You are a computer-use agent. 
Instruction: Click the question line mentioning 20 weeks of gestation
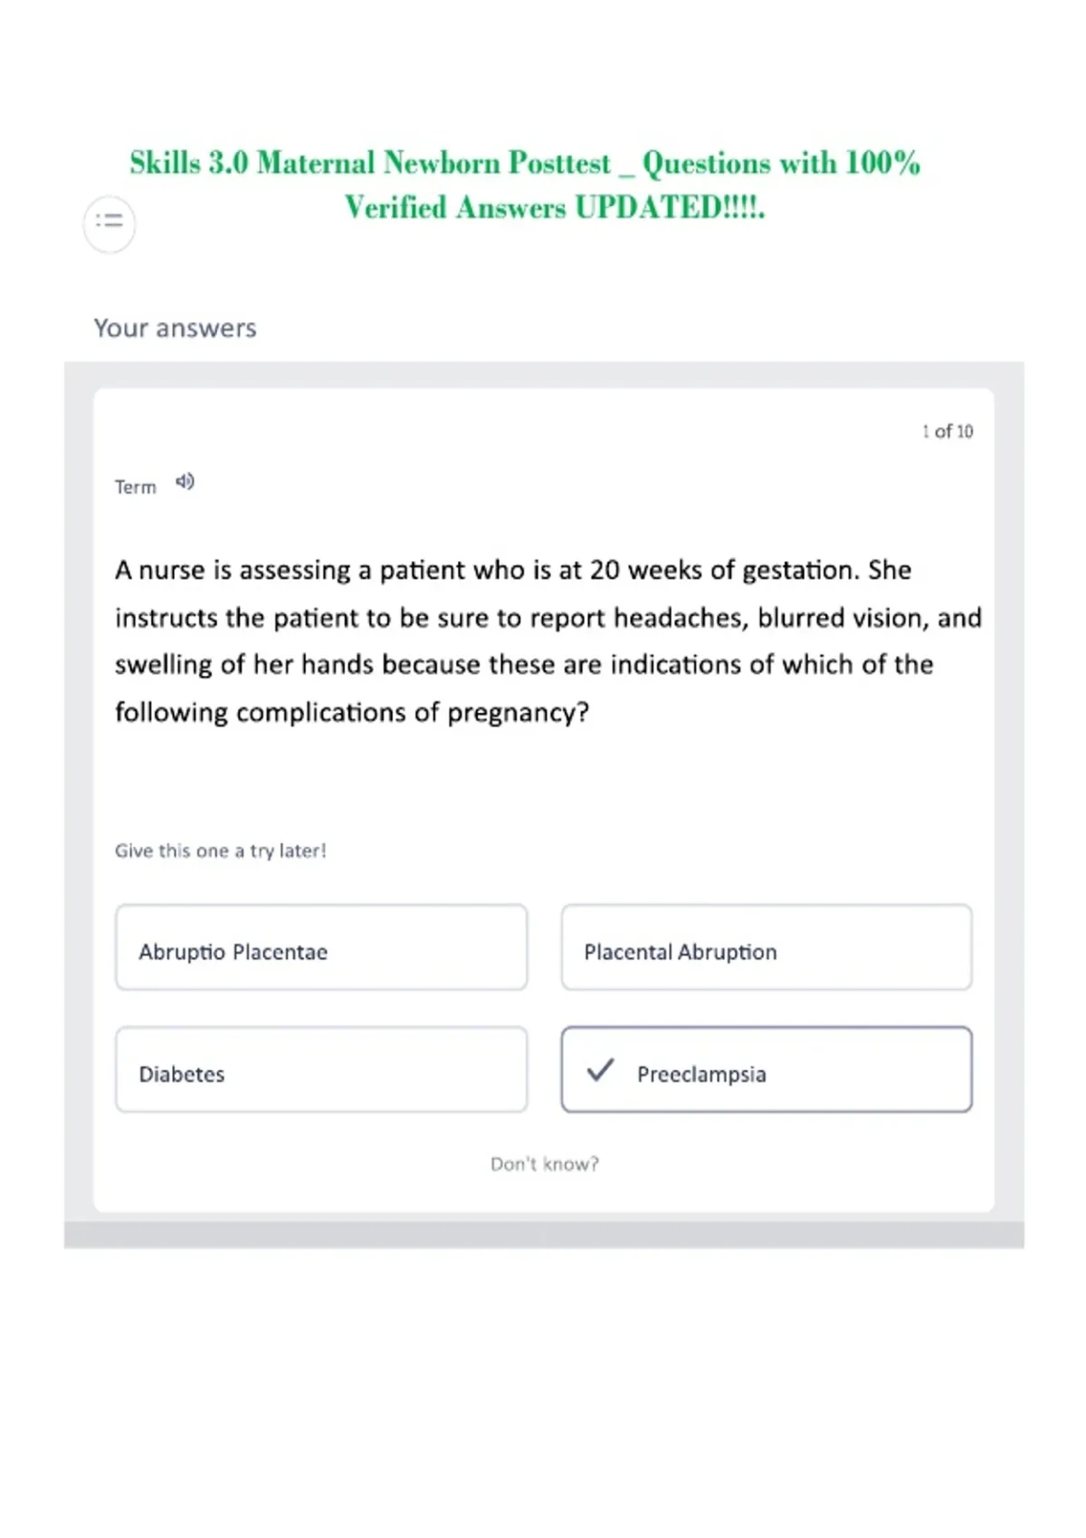pyautogui.click(x=513, y=570)
